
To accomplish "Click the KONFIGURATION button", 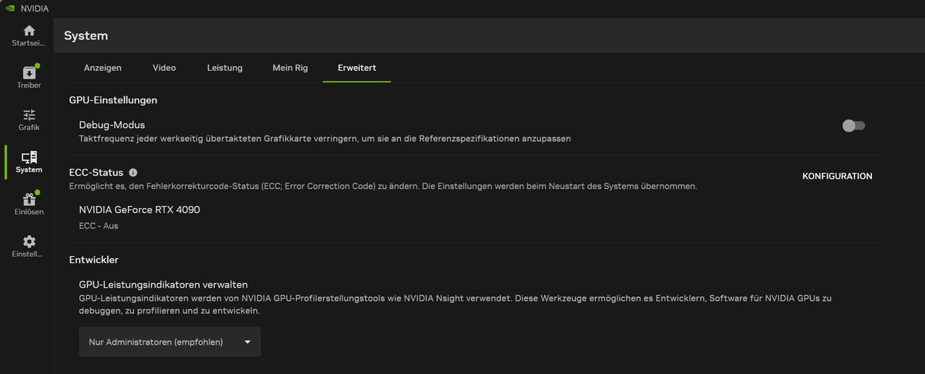I will [x=837, y=177].
